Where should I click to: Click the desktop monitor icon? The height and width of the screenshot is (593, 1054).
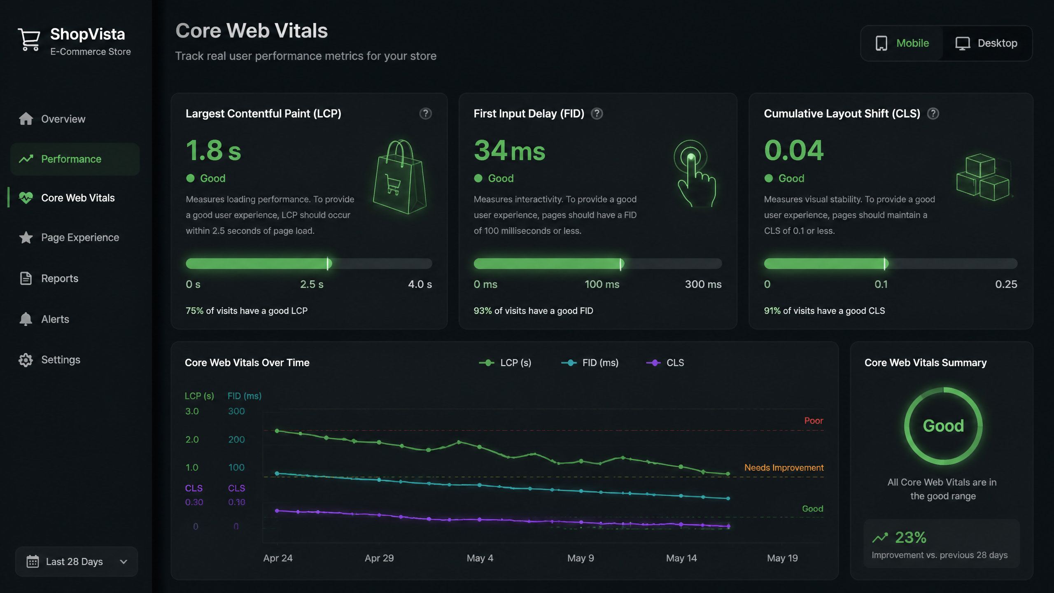(963, 43)
